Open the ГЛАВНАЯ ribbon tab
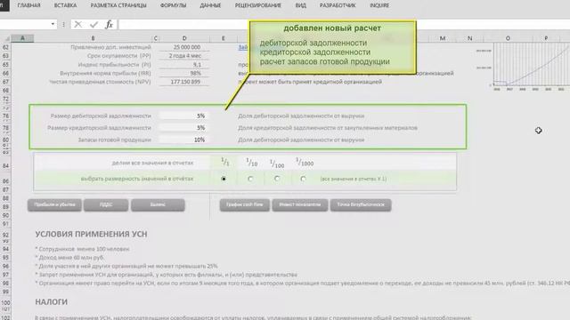The height and width of the screenshot is (320, 570). point(29,5)
